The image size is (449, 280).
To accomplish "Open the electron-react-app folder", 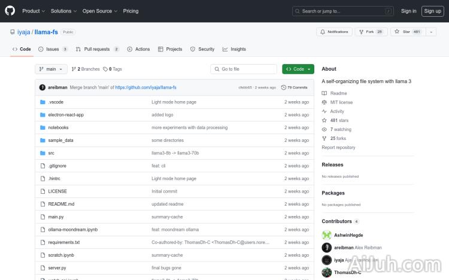I will coord(66,115).
